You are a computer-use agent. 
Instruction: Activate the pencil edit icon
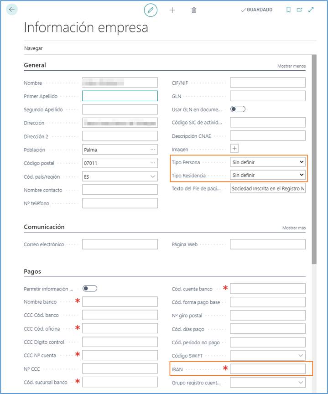click(x=151, y=10)
